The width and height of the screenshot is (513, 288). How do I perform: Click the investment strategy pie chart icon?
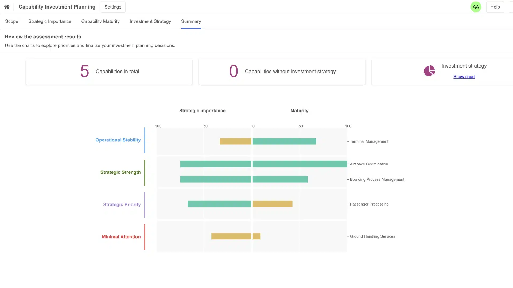pyautogui.click(x=429, y=71)
